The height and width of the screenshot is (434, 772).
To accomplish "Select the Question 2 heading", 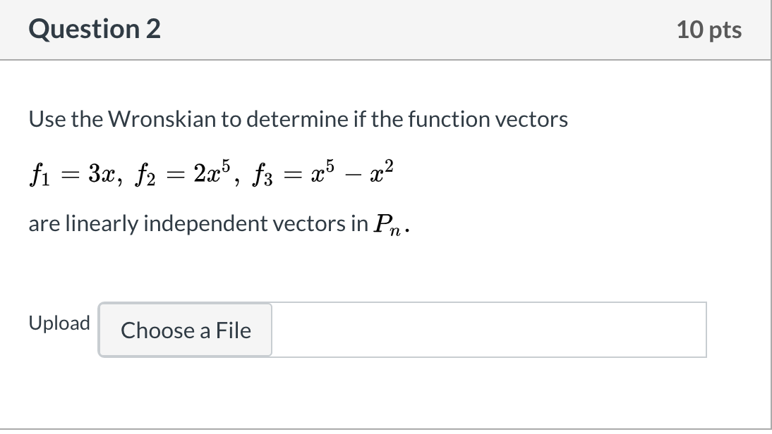I will tap(95, 29).
